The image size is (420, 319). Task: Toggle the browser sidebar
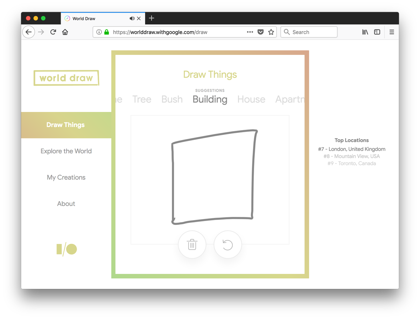[x=377, y=32]
